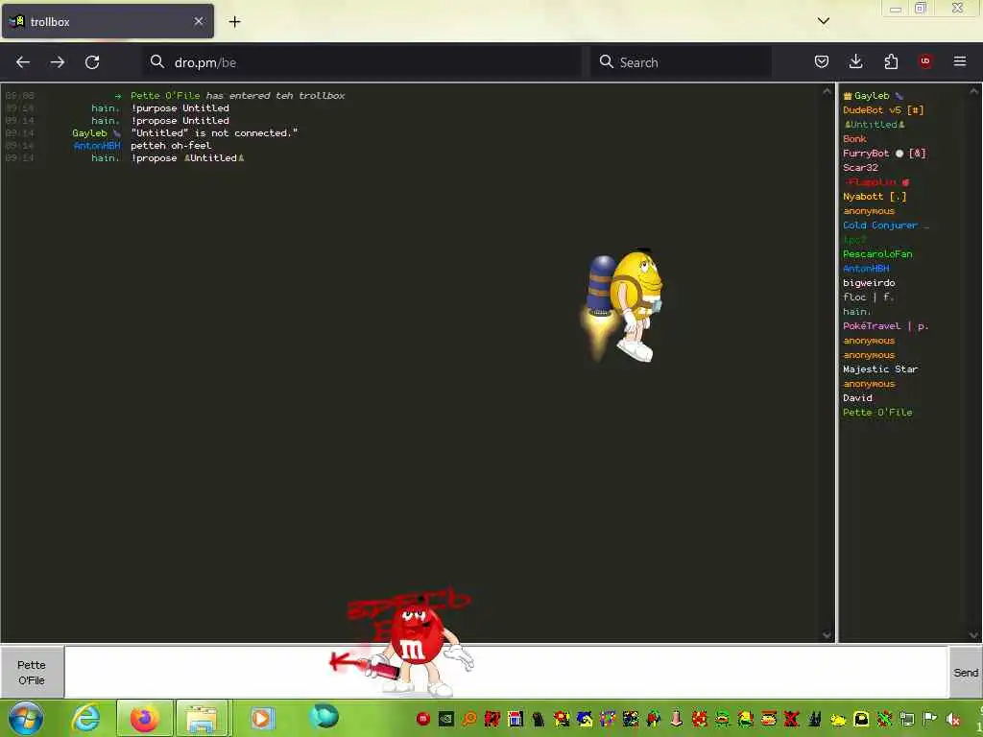This screenshot has height=737, width=983.
Task: Click the uBlock Origin shield icon
Action: click(x=925, y=61)
